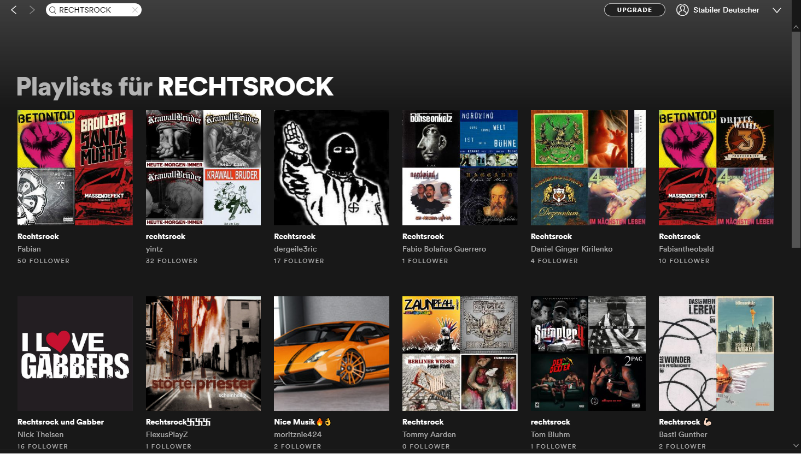Clear the search field with X
This screenshot has width=801, height=454.
[x=135, y=10]
